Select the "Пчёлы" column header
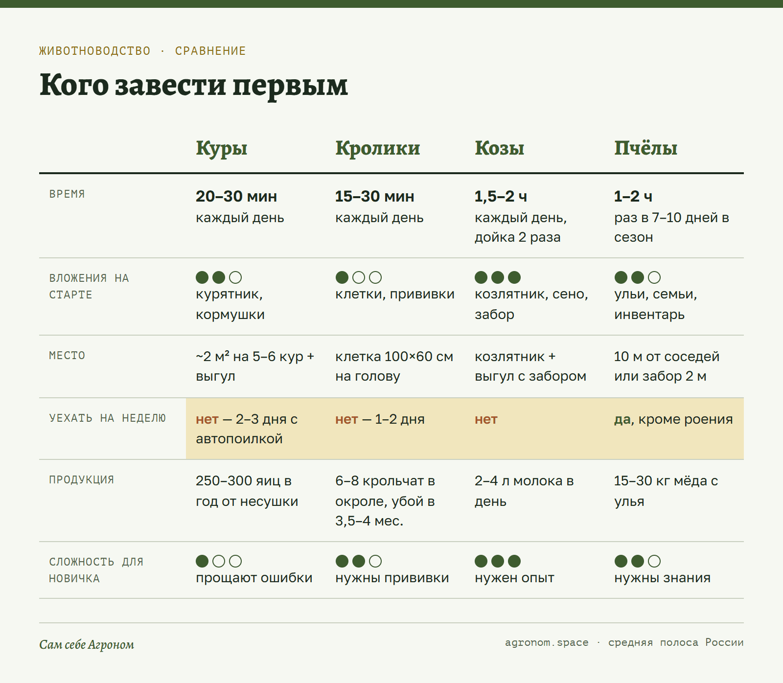 (645, 148)
